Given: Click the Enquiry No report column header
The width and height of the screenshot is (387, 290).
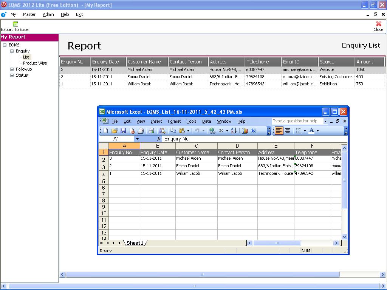Looking at the screenshot, I should click(75, 62).
